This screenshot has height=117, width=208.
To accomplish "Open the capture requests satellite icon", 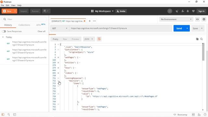I will click(177, 11).
